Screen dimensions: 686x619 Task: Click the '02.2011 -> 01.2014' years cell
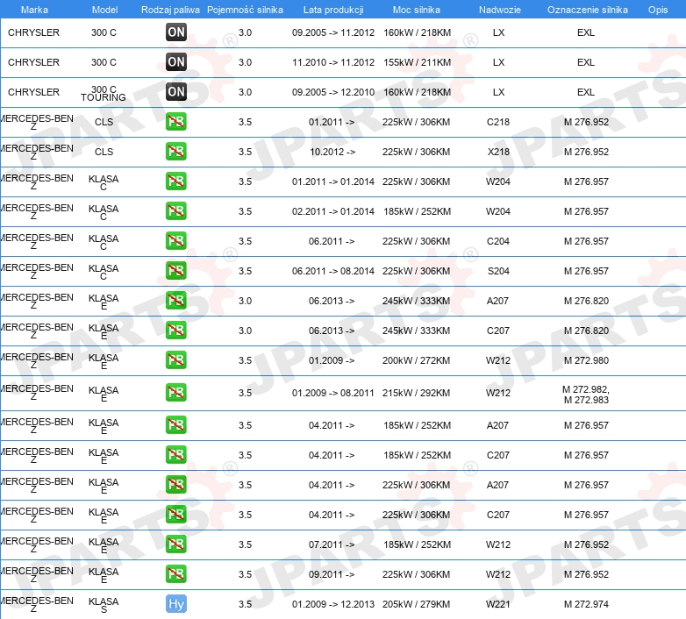pyautogui.click(x=333, y=211)
